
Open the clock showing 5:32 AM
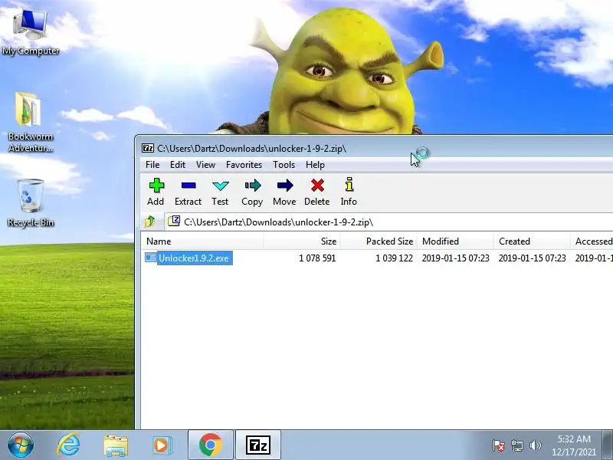point(573,445)
